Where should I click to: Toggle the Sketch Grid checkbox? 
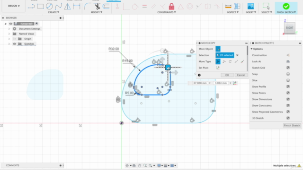[288, 68]
